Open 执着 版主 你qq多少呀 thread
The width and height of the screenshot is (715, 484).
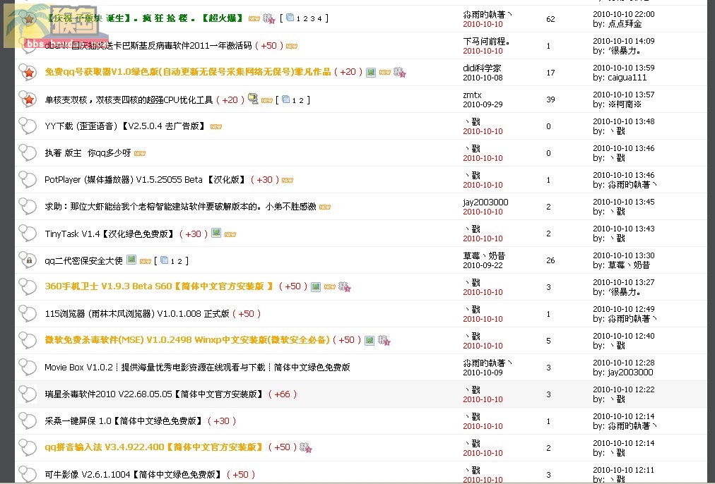[x=88, y=153]
